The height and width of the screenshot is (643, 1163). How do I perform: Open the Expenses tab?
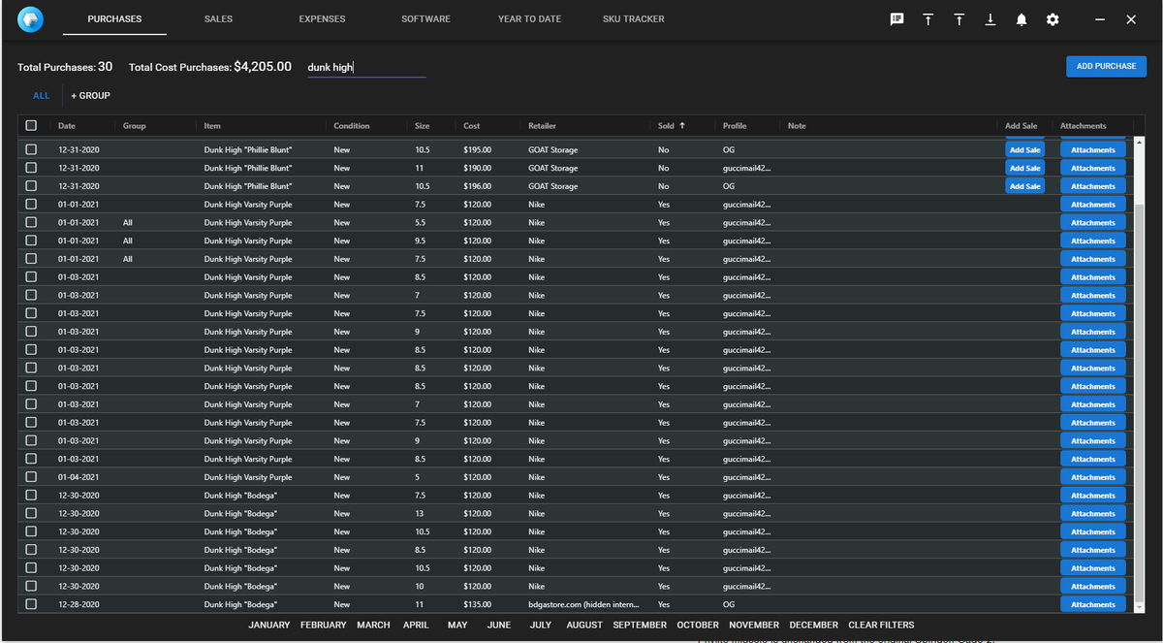pos(322,19)
